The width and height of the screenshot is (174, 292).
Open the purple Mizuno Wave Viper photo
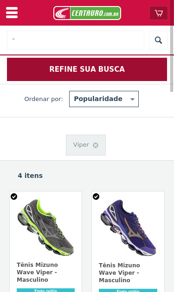(128, 227)
